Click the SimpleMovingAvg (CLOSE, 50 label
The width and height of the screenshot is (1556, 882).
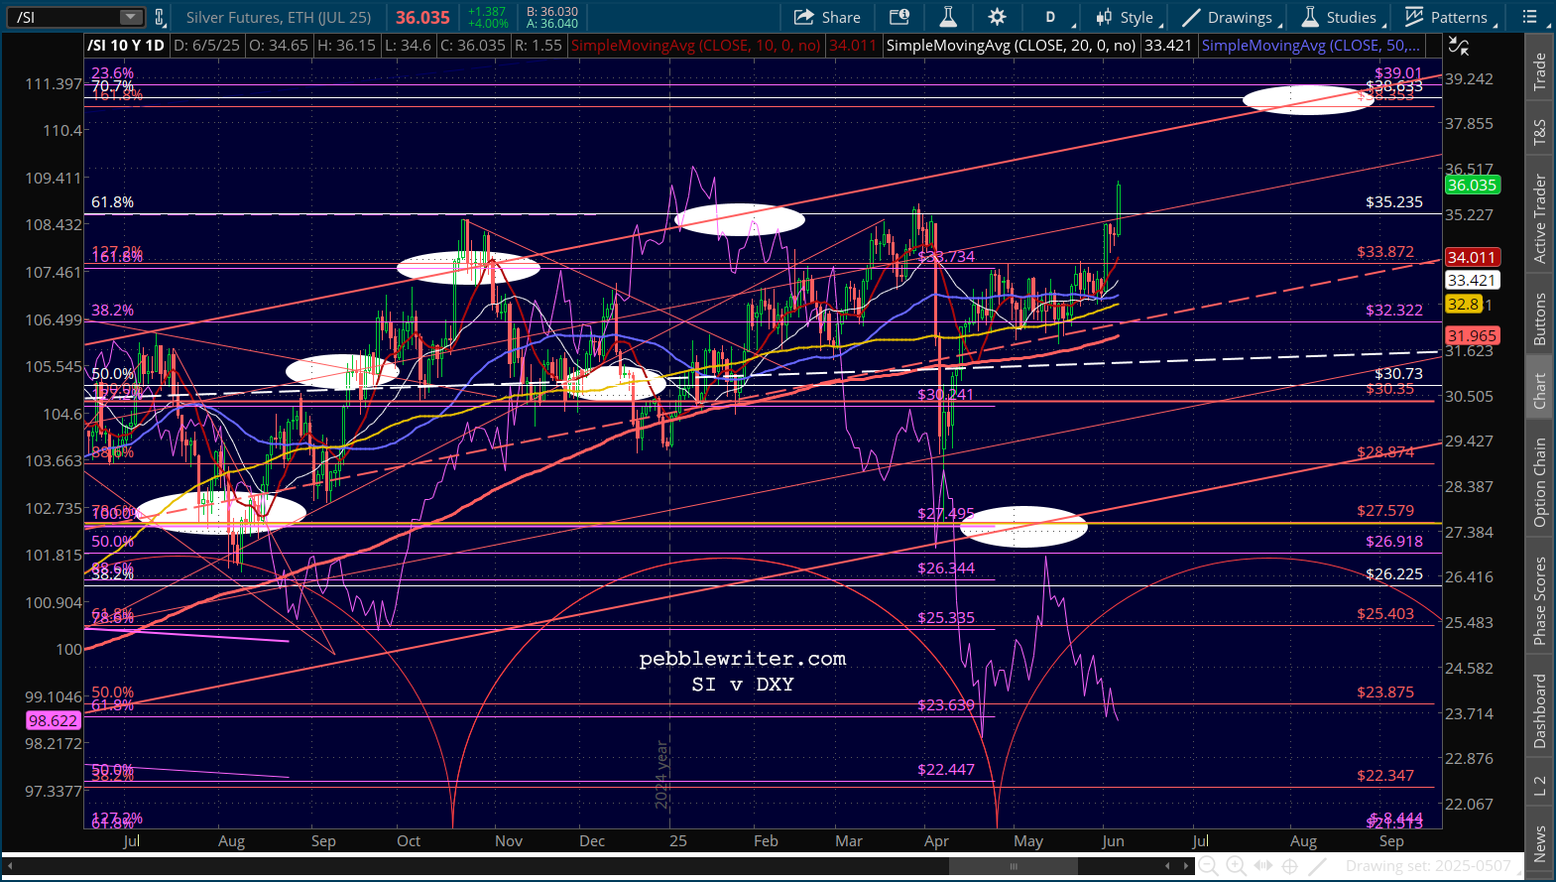point(1310,46)
